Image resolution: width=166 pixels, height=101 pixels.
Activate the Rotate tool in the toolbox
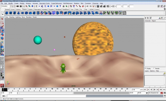click(2, 34)
